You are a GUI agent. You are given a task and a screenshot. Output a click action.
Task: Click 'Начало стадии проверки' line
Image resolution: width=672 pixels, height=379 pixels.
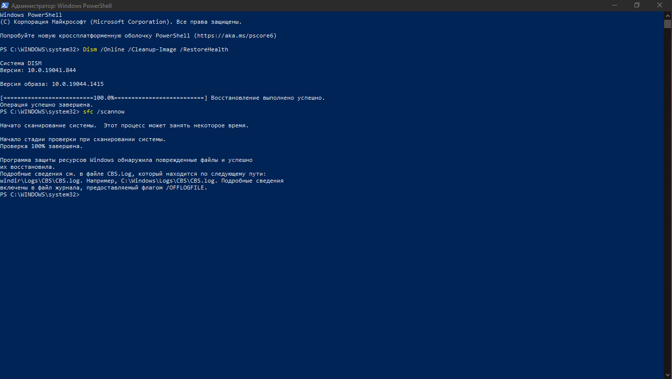(83, 140)
